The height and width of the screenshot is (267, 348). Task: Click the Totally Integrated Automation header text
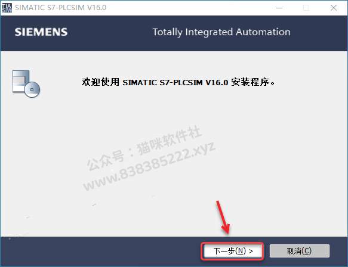pos(221,32)
